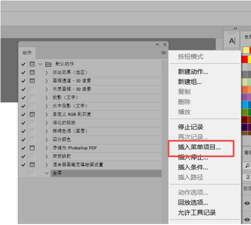Enable dialog box toggle for 全屏 action
This screenshot has height=225, width=251.
pyautogui.click(x=32, y=173)
